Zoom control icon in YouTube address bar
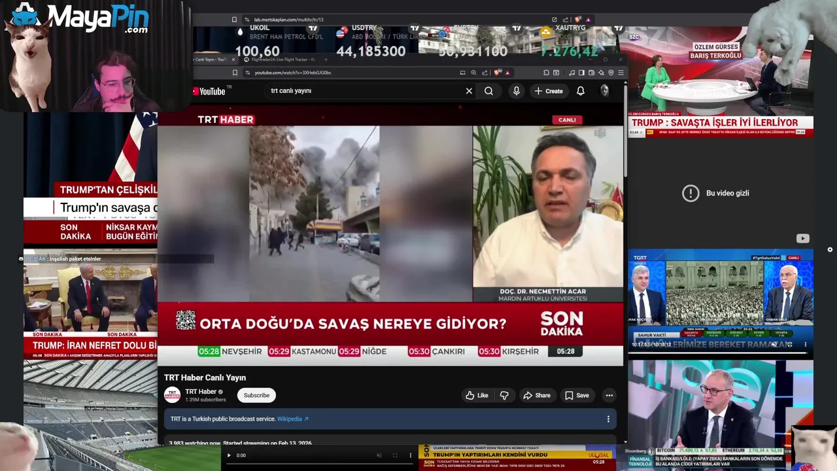Viewport: 837px width, 471px height. (x=473, y=73)
